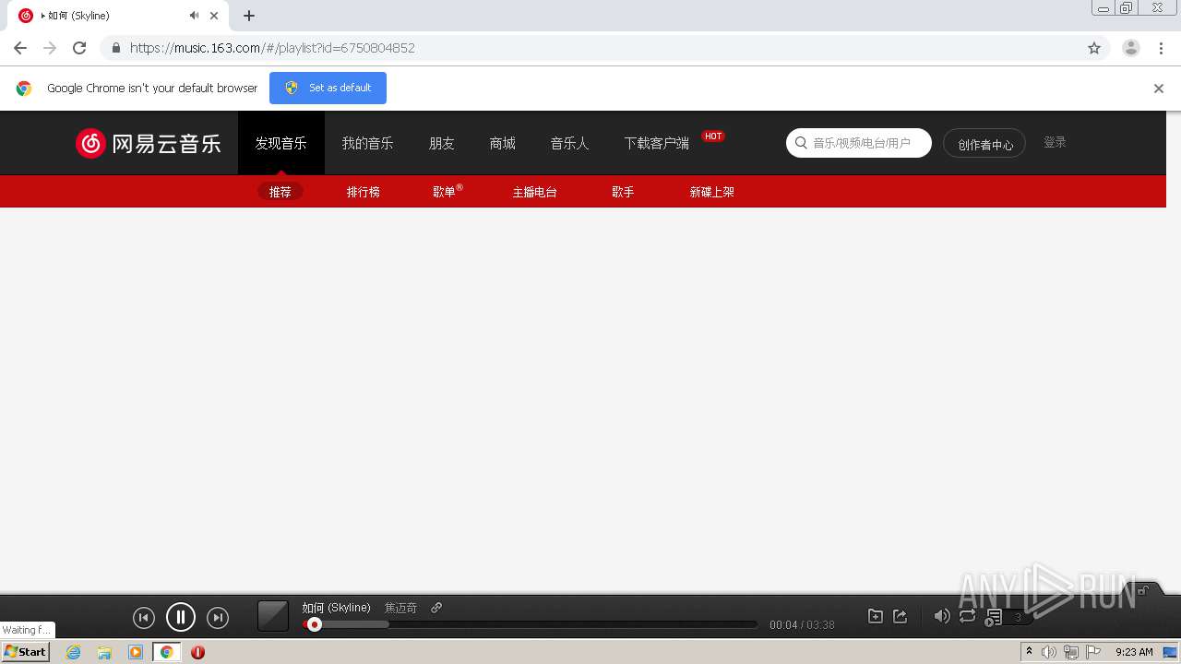Close the 如何 (Skyline) tab
The width and height of the screenshot is (1181, 664).
pos(214,16)
